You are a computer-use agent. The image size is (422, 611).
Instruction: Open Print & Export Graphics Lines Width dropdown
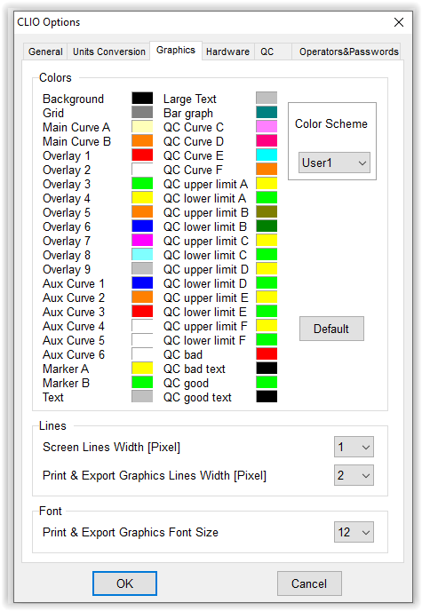[x=354, y=475]
